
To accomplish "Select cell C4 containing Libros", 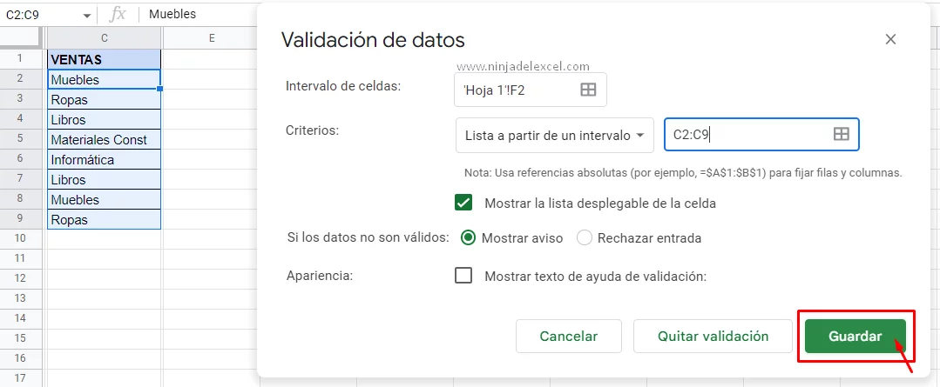I will point(105,120).
